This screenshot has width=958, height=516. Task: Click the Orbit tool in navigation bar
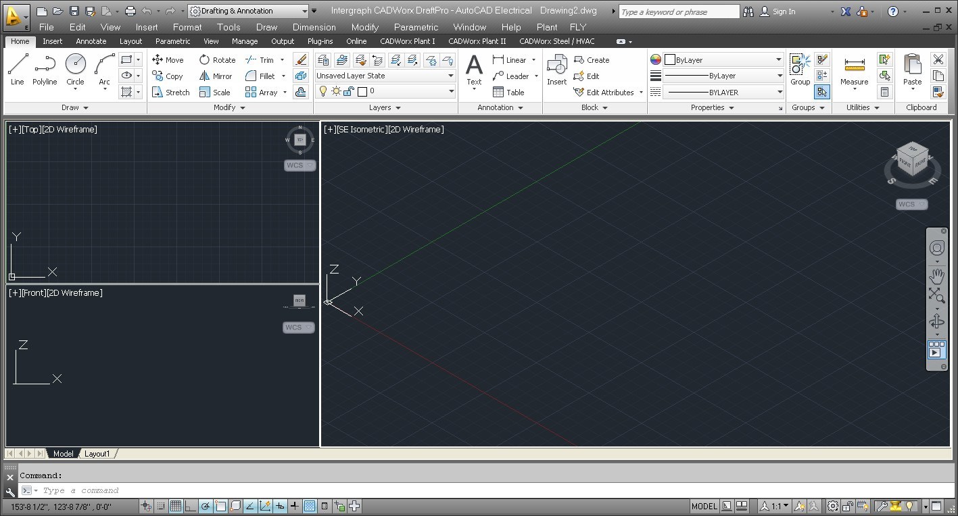click(x=936, y=321)
